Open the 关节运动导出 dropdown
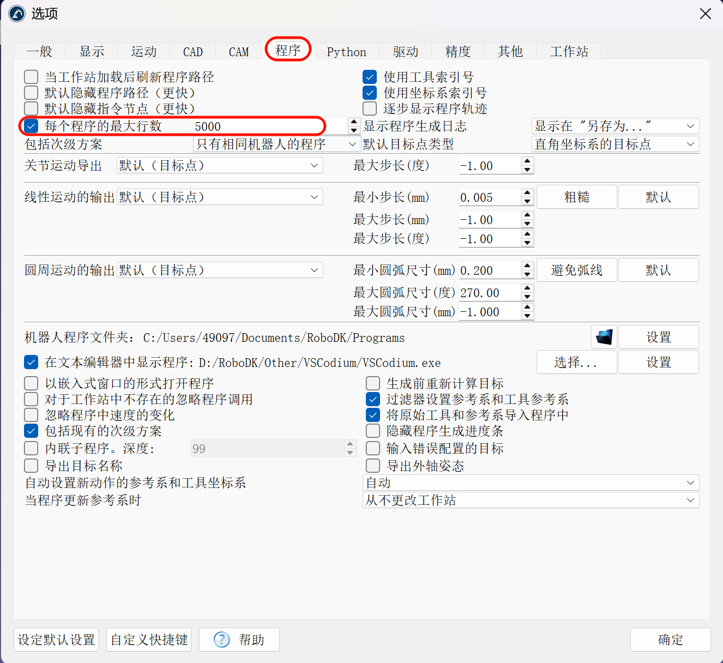This screenshot has width=723, height=663. pyautogui.click(x=219, y=165)
